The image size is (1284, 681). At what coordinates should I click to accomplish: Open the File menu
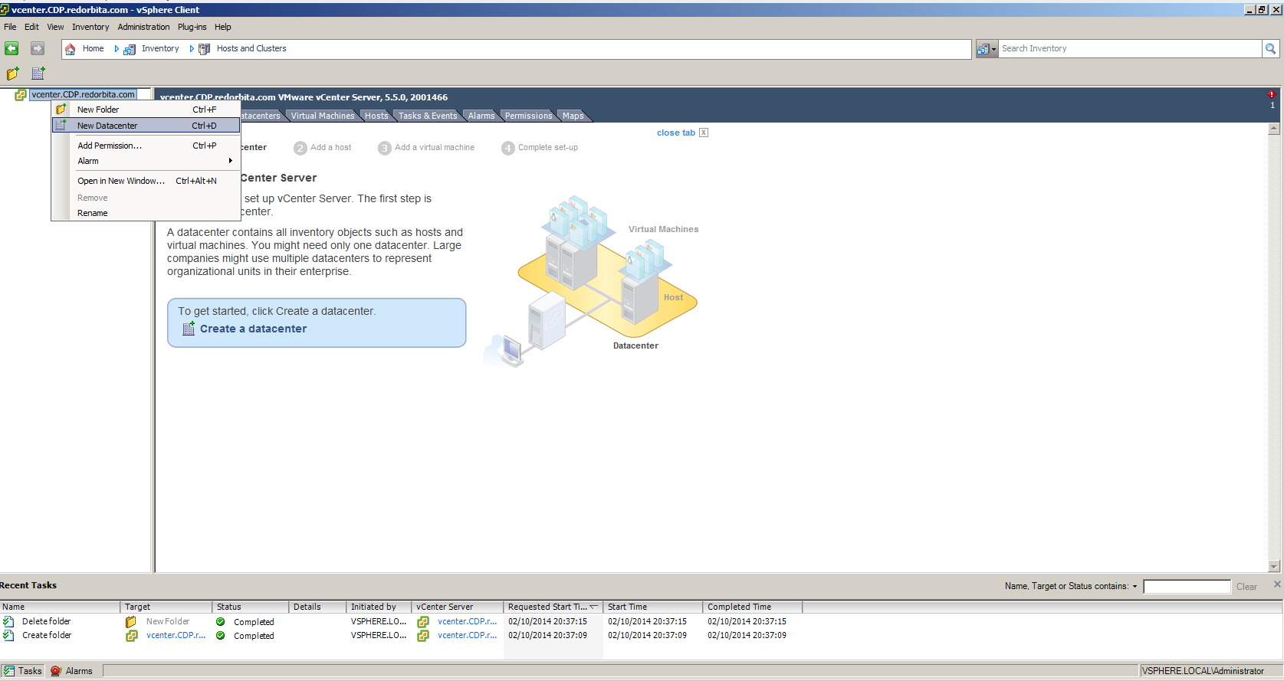[10, 27]
